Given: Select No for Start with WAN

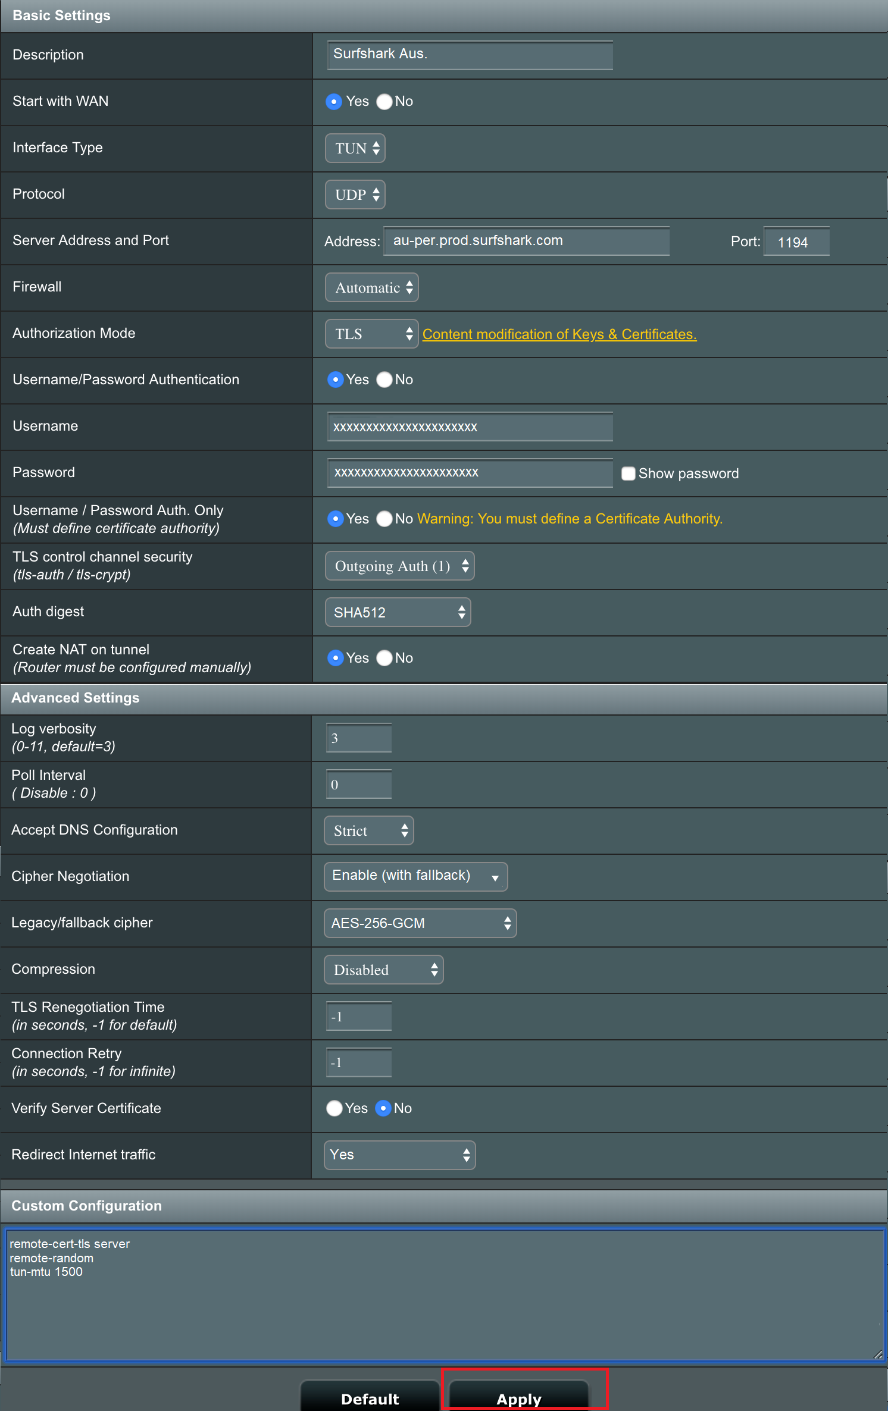Looking at the screenshot, I should 384,102.
